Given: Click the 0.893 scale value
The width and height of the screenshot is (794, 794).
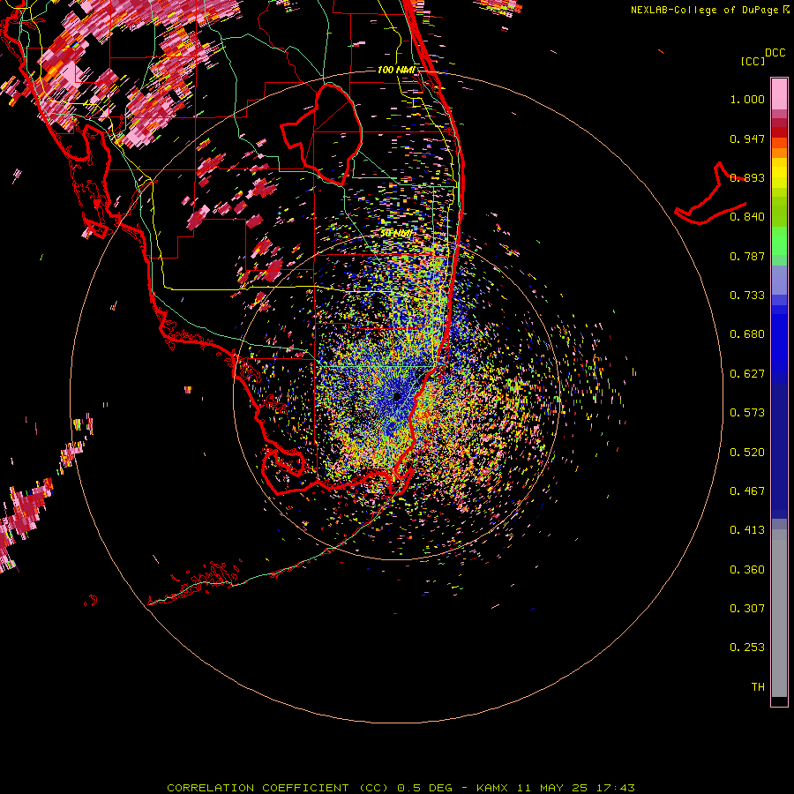Looking at the screenshot, I should [x=747, y=177].
